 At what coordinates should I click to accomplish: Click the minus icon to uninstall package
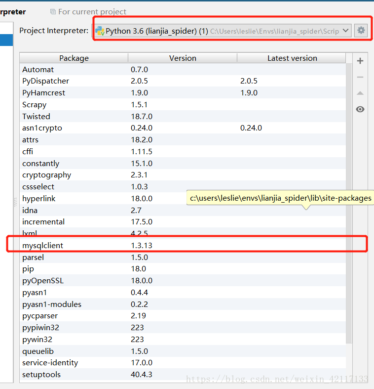(360, 77)
